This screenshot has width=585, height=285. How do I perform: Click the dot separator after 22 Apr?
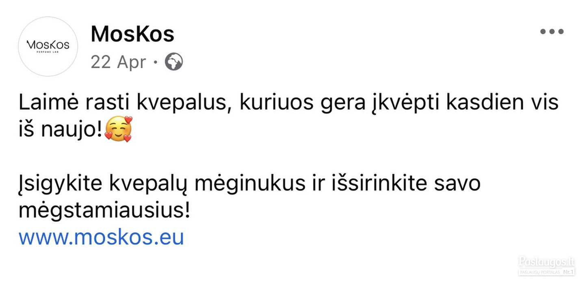[x=156, y=63]
